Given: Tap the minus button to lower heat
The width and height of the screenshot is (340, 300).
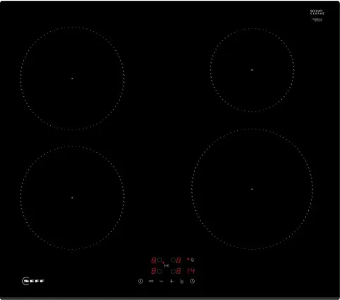Looking at the screenshot, I should click(161, 281).
